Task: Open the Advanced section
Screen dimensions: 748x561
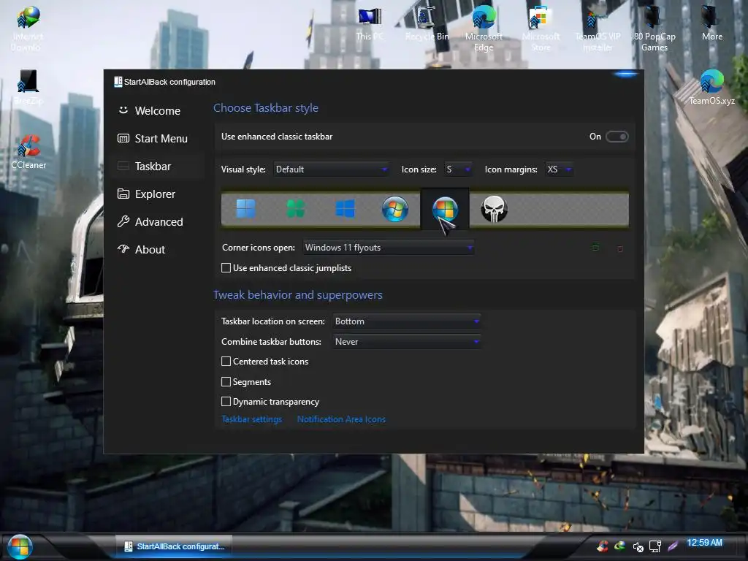Action: (x=158, y=221)
